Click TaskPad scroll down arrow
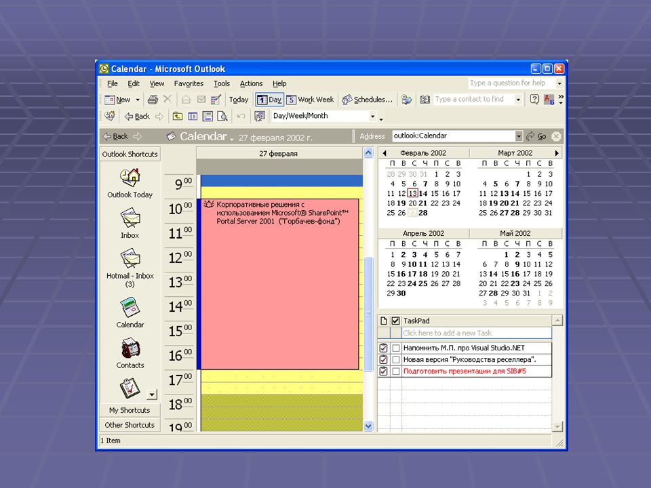Viewport: 651px width, 488px height. [557, 426]
